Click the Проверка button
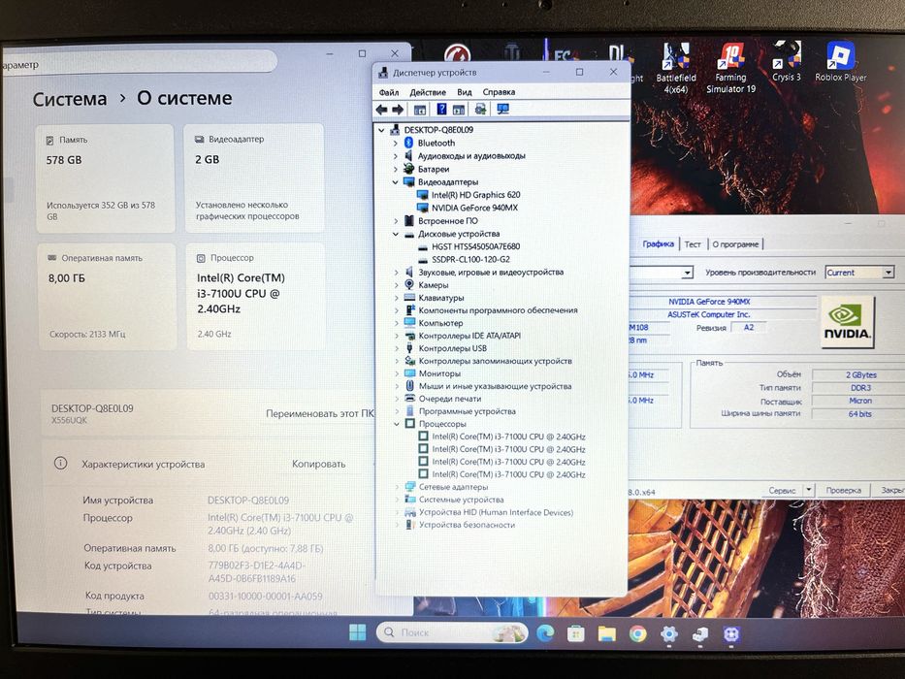The height and width of the screenshot is (679, 905). tap(843, 490)
